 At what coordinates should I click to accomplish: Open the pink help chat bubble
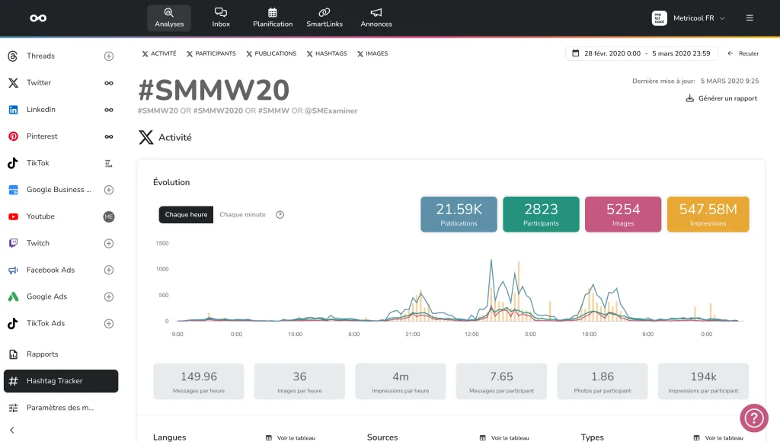click(754, 418)
